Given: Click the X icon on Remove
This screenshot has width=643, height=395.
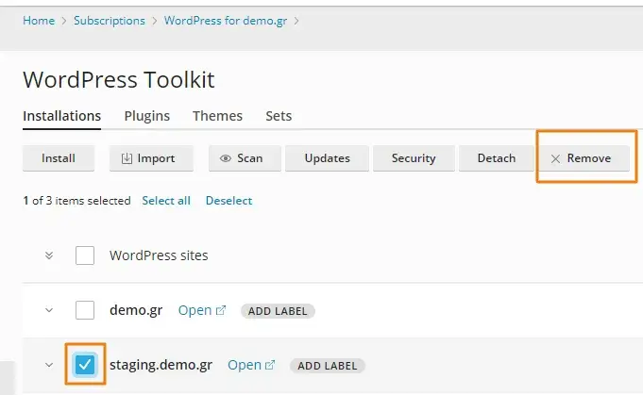Looking at the screenshot, I should click(555, 158).
